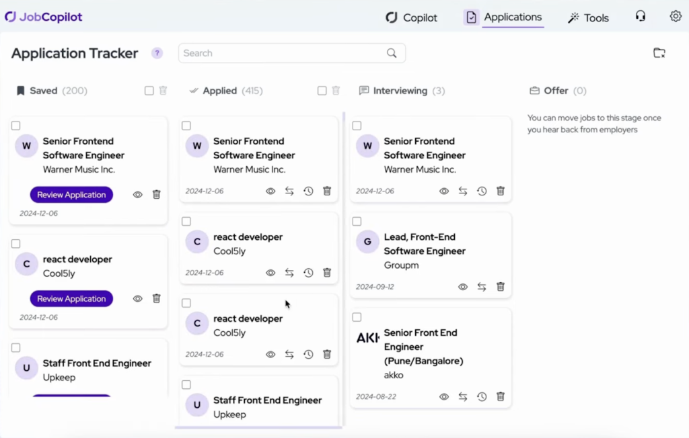The height and width of the screenshot is (438, 689).
Task: Tick the select-all checkbox in the Applied column
Action: click(322, 90)
